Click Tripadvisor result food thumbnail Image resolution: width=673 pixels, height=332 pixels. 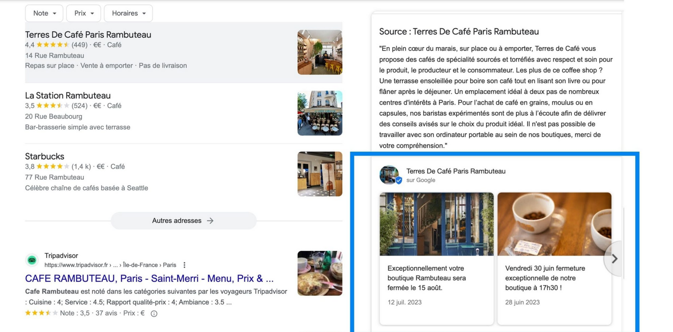pyautogui.click(x=320, y=273)
